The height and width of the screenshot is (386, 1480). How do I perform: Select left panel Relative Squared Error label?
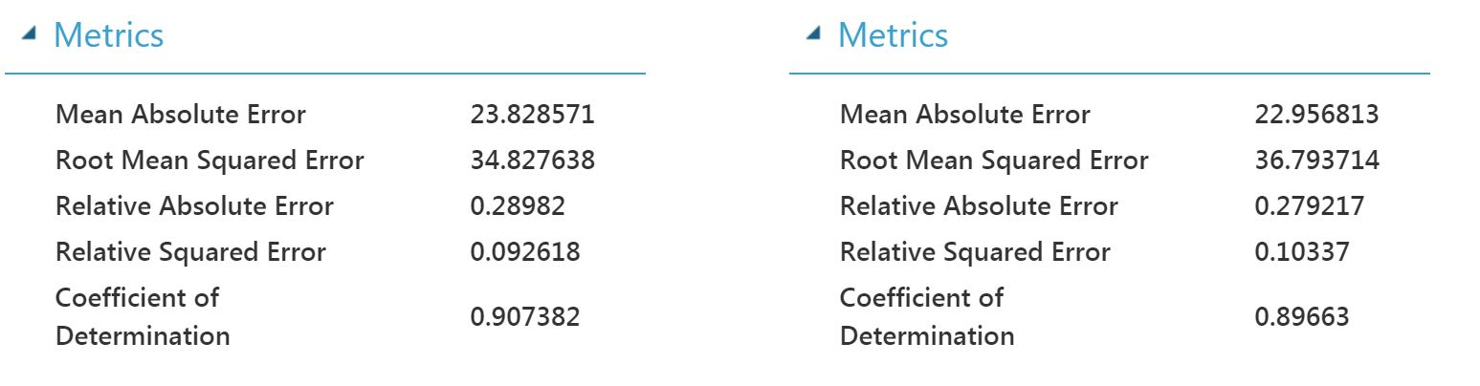[190, 252]
